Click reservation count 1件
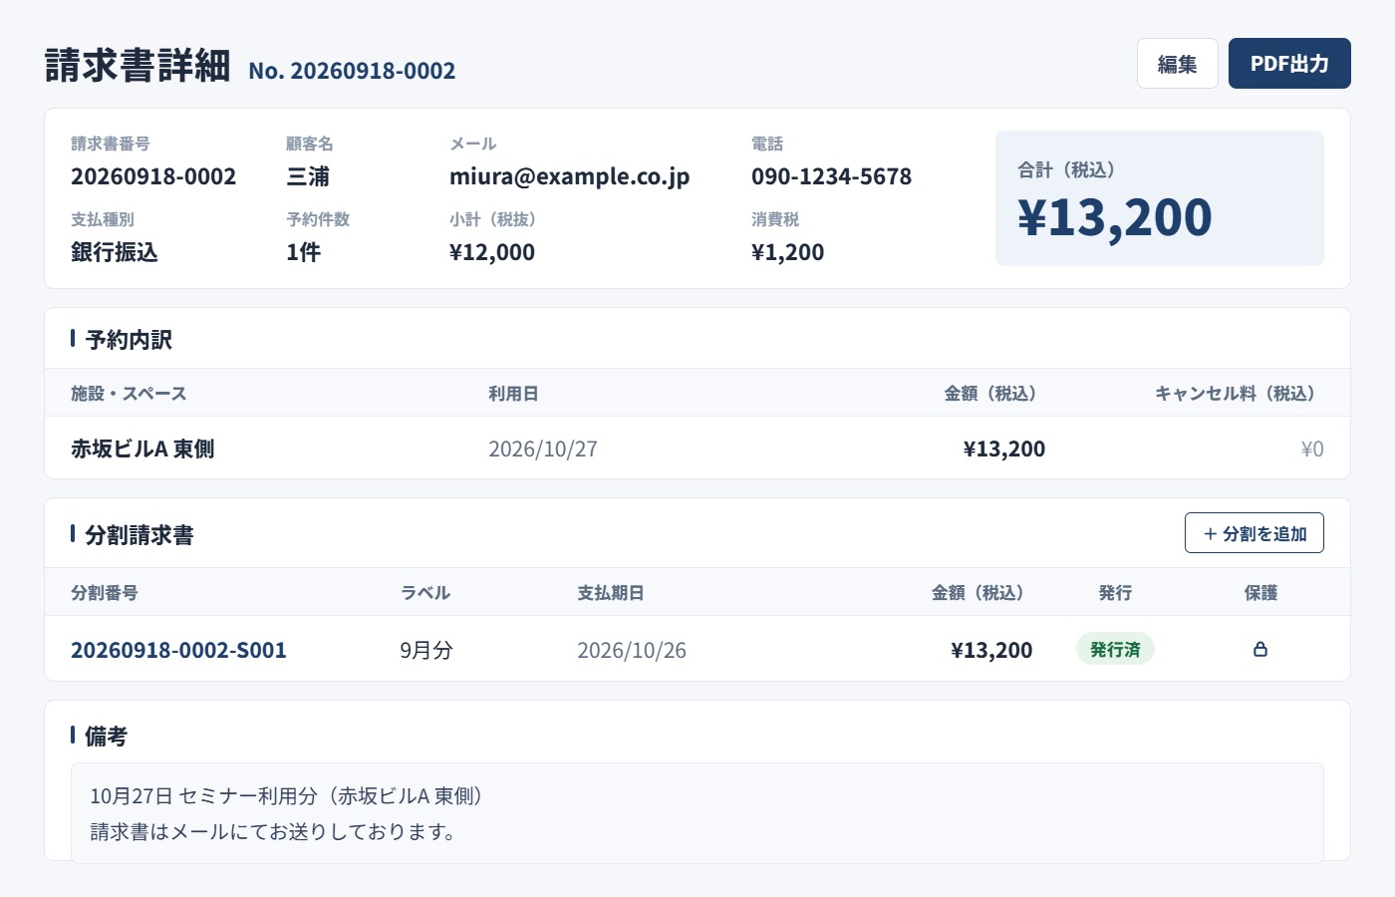1395x897 pixels. (303, 252)
